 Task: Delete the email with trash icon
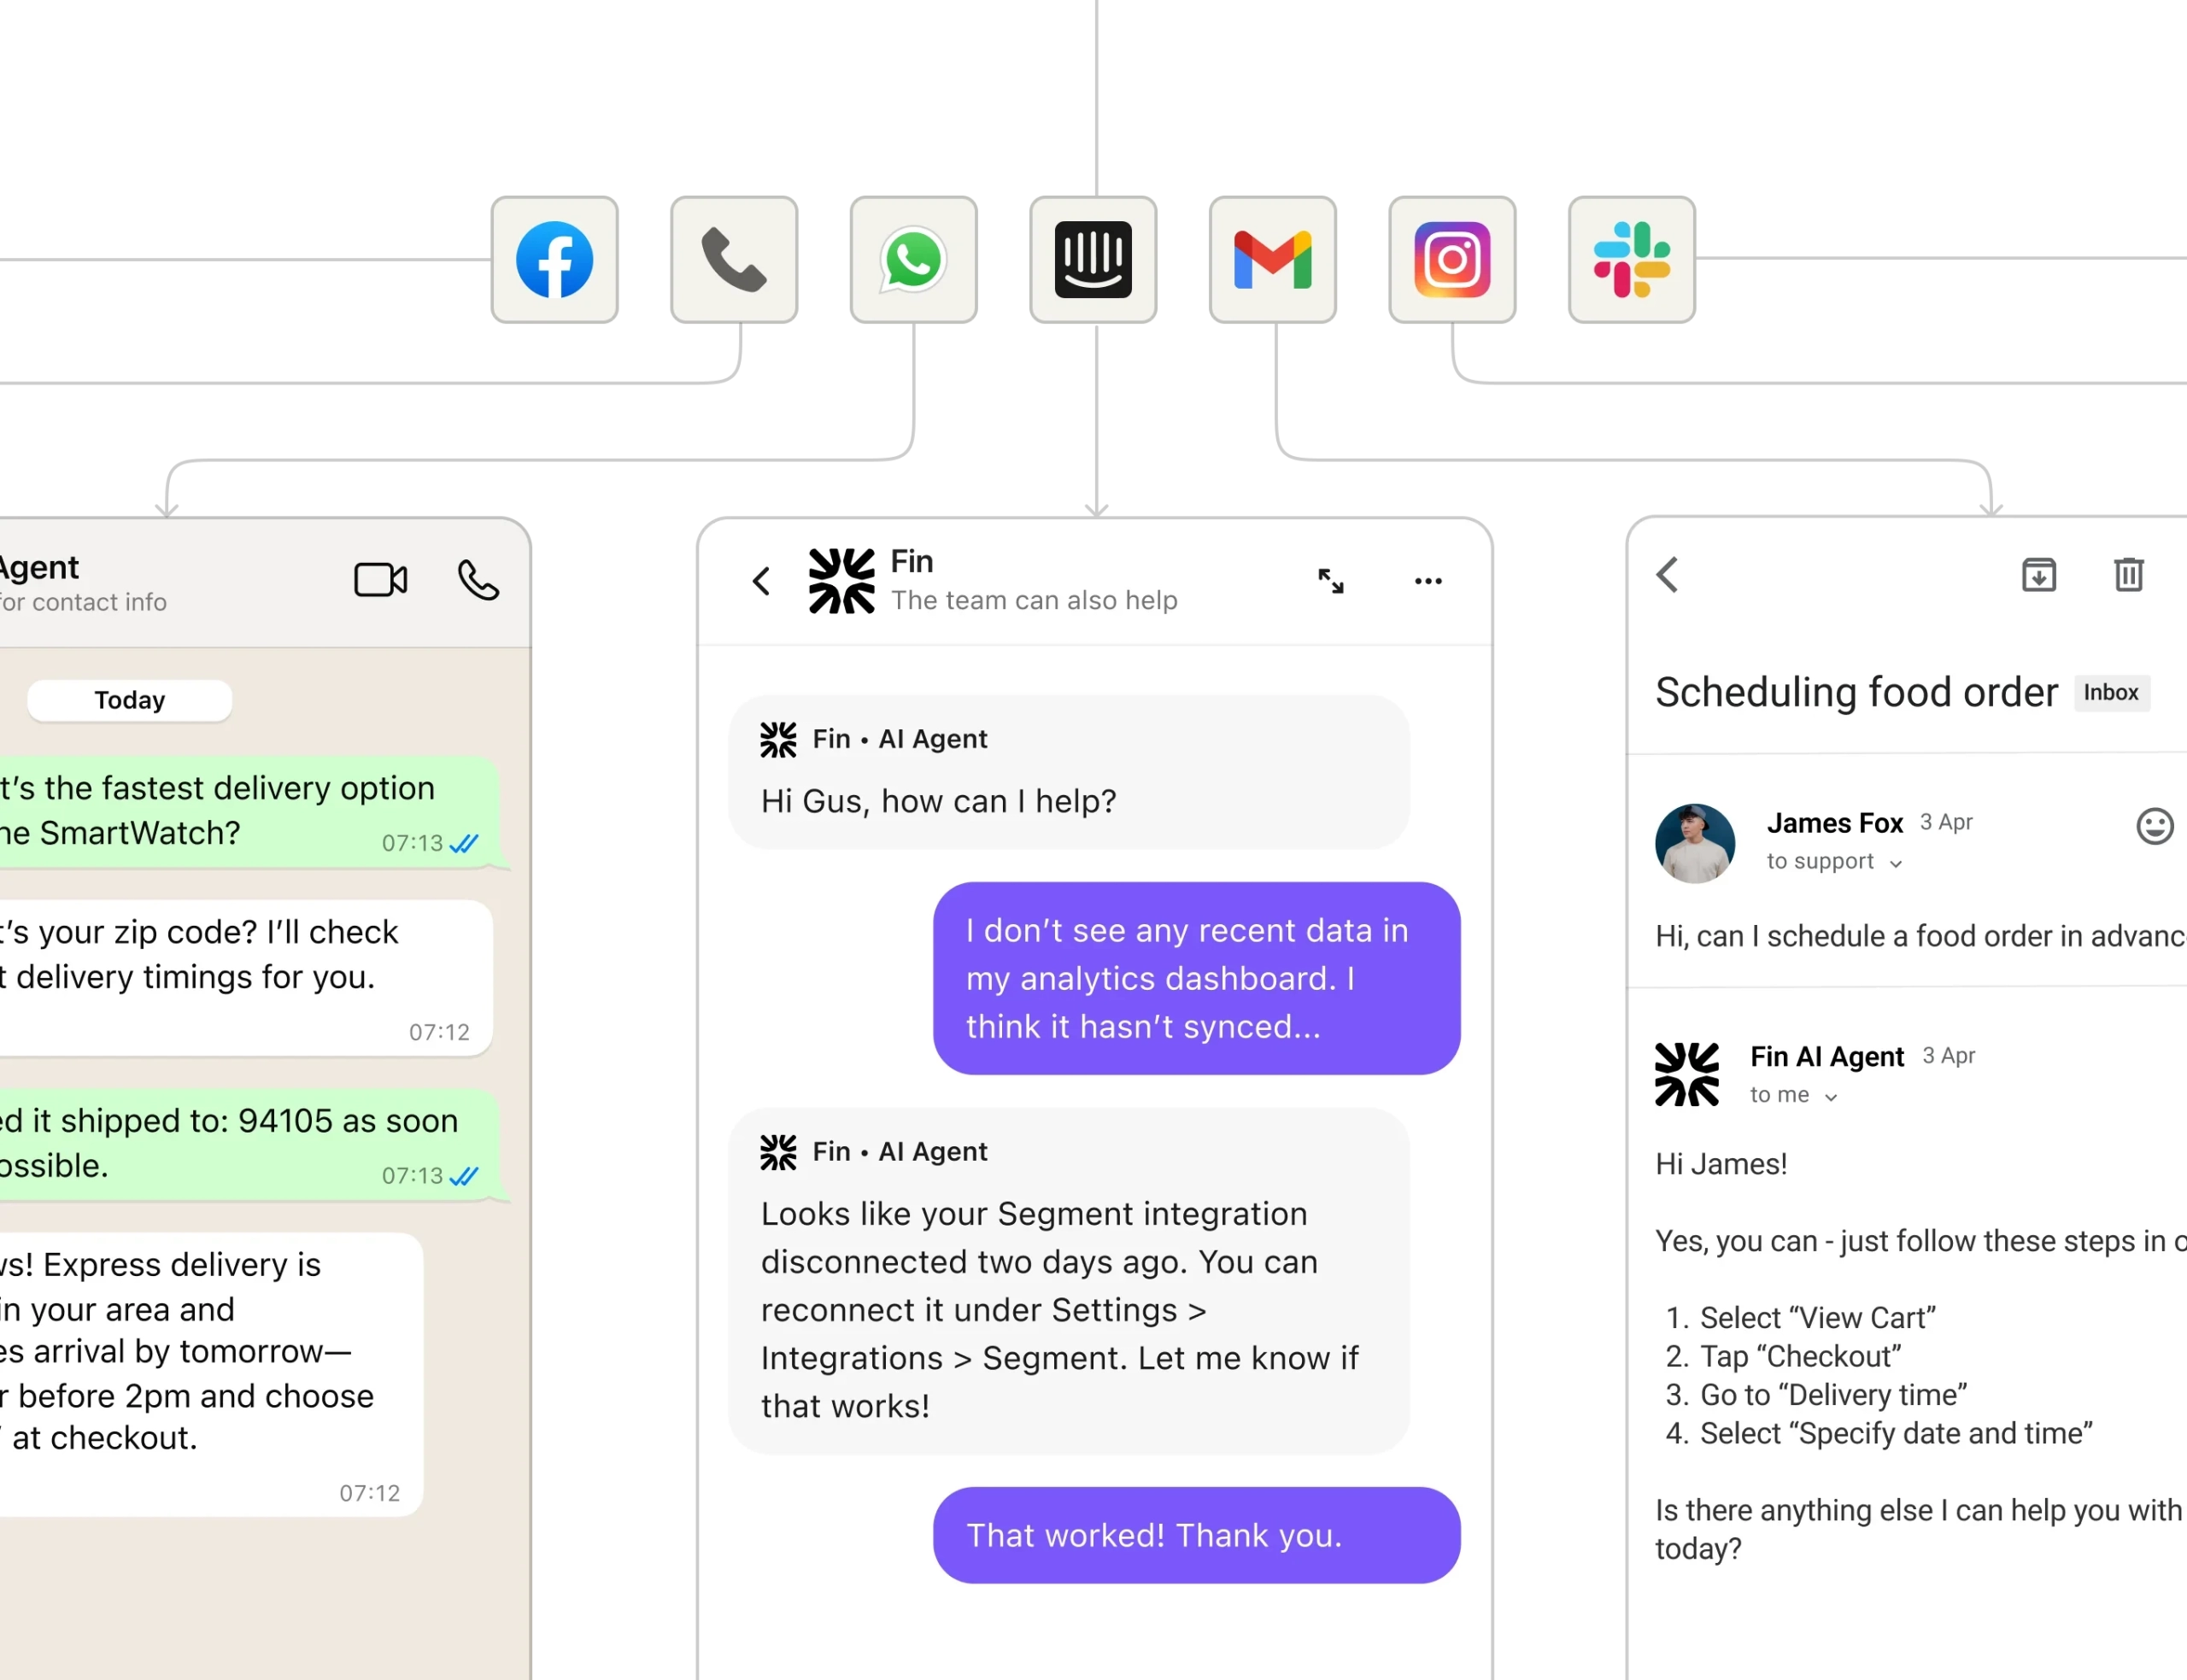pos(2128,575)
